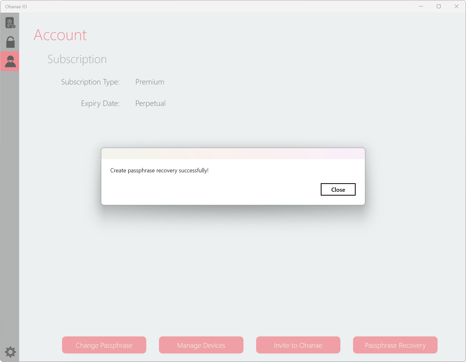This screenshot has width=466, height=362.
Task: Minimize the Ohanae ID window
Action: 421,6
